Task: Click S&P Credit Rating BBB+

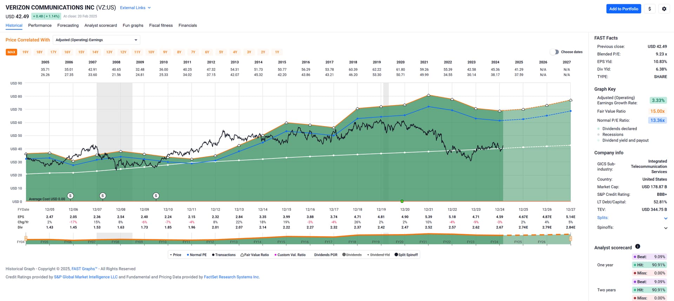Action: pyautogui.click(x=662, y=194)
